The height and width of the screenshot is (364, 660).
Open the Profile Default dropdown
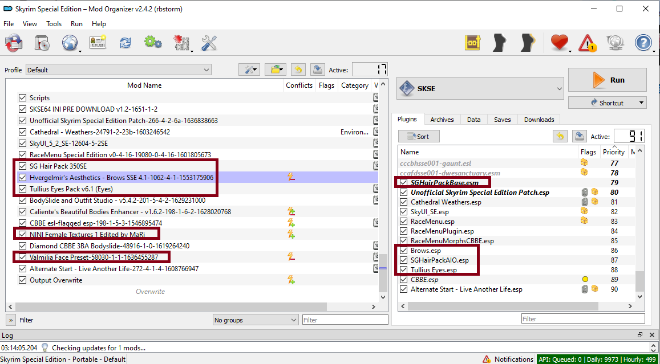click(118, 69)
